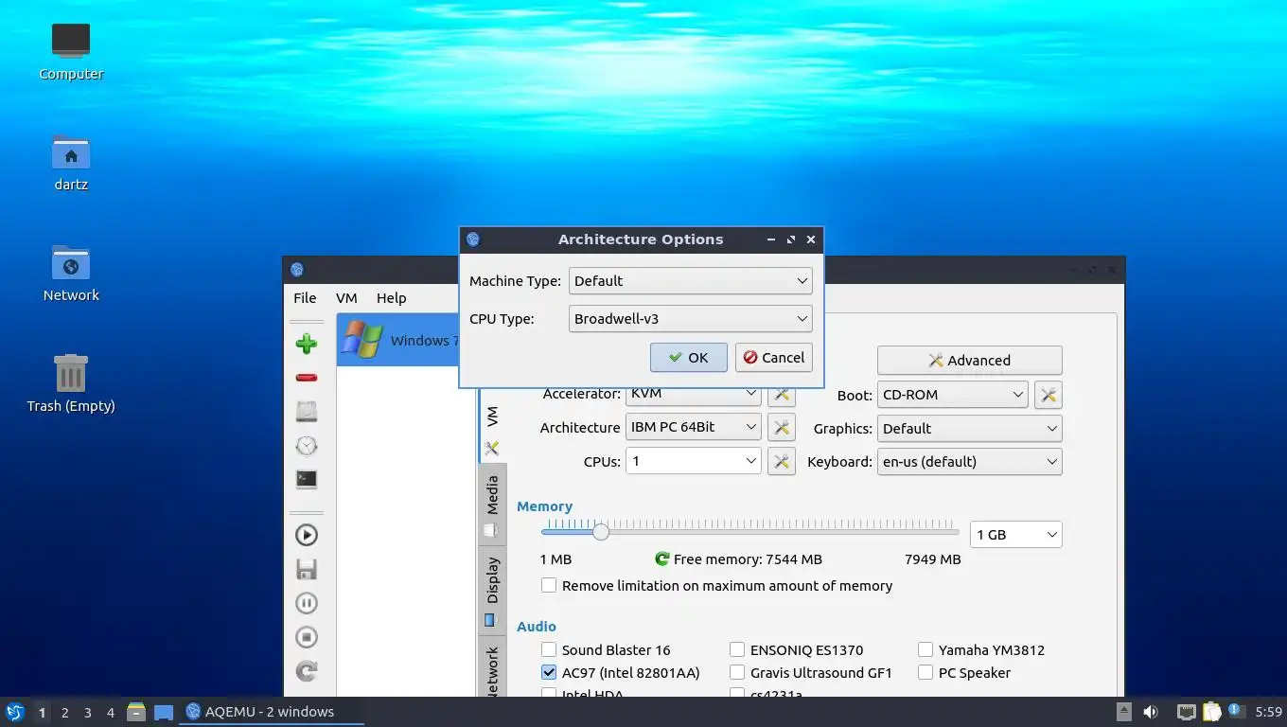The width and height of the screenshot is (1287, 727).
Task: Add a new VM with the green plus icon
Action: [x=306, y=344]
